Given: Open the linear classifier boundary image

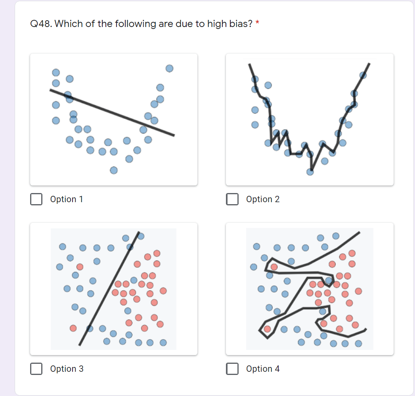Looking at the screenshot, I should (114, 289).
